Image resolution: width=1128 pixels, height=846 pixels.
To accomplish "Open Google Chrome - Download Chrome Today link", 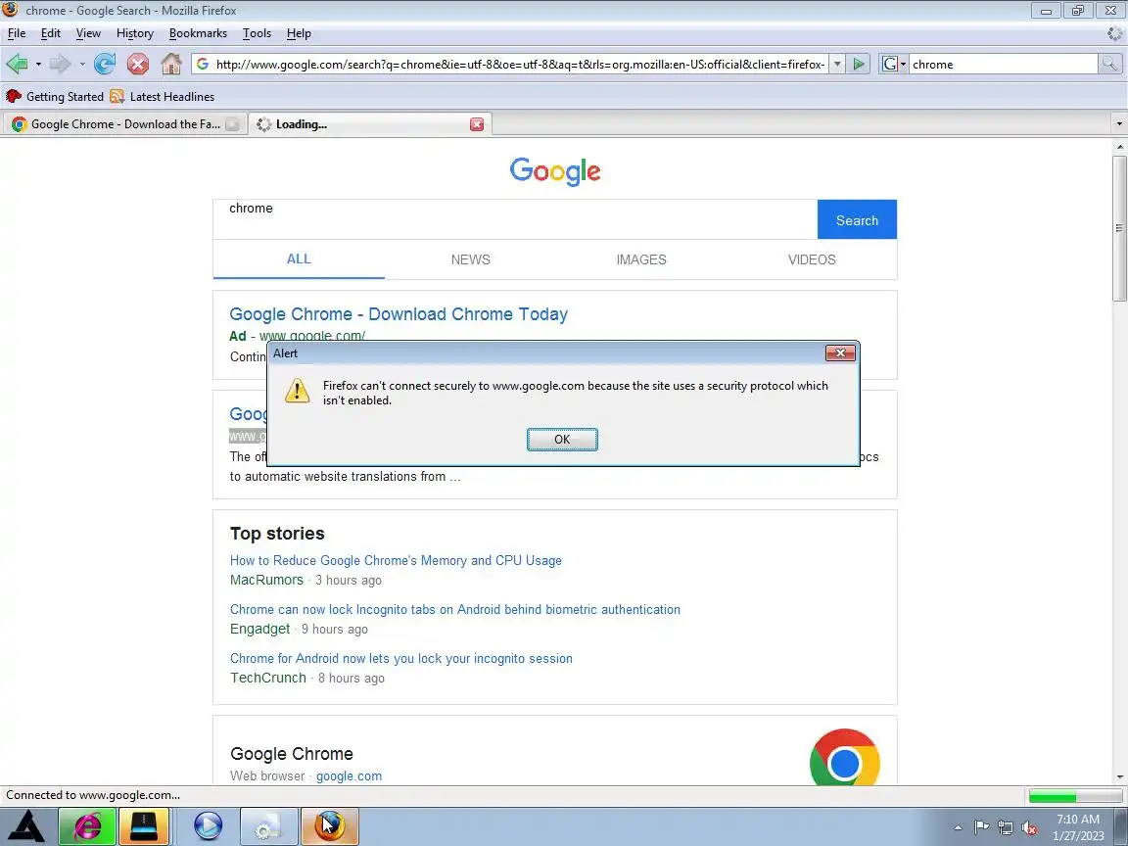I will coord(399,314).
